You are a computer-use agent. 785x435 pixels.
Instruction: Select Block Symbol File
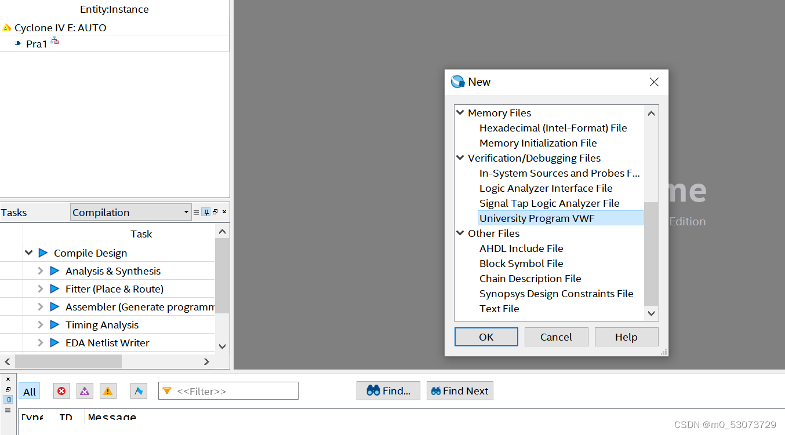pyautogui.click(x=521, y=264)
